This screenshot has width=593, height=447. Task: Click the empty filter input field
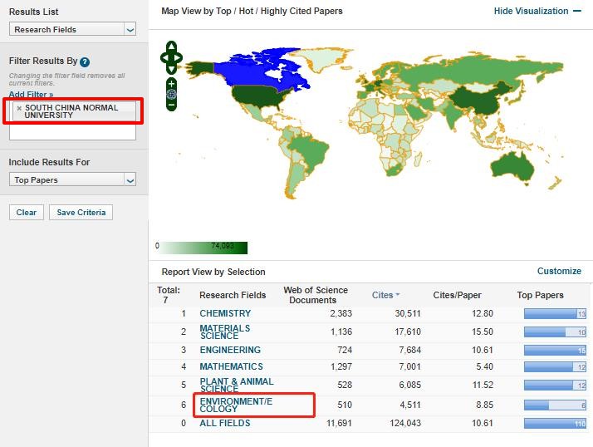pyautogui.click(x=72, y=132)
